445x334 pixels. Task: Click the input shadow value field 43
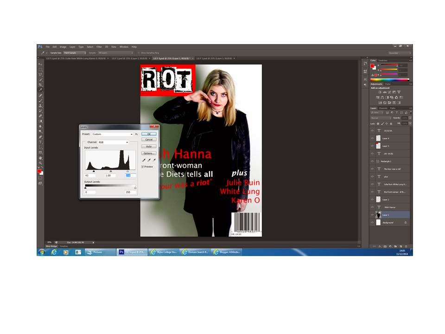(x=89, y=175)
